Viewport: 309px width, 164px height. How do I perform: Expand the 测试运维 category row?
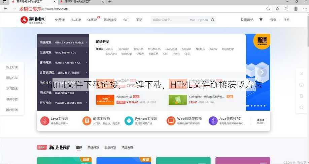[x=63, y=92]
